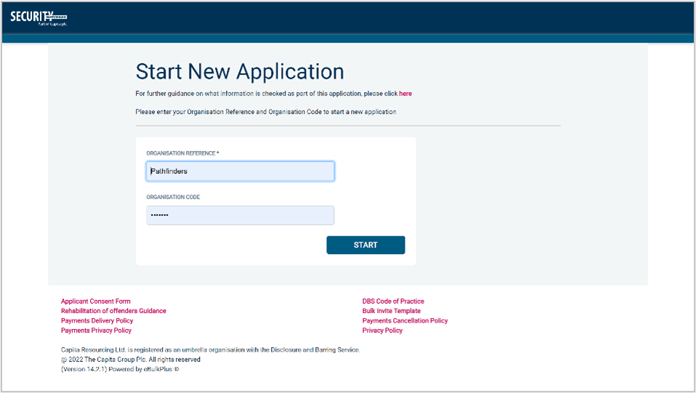Focus the Organisation Reference input field
696x393 pixels.
(x=240, y=171)
